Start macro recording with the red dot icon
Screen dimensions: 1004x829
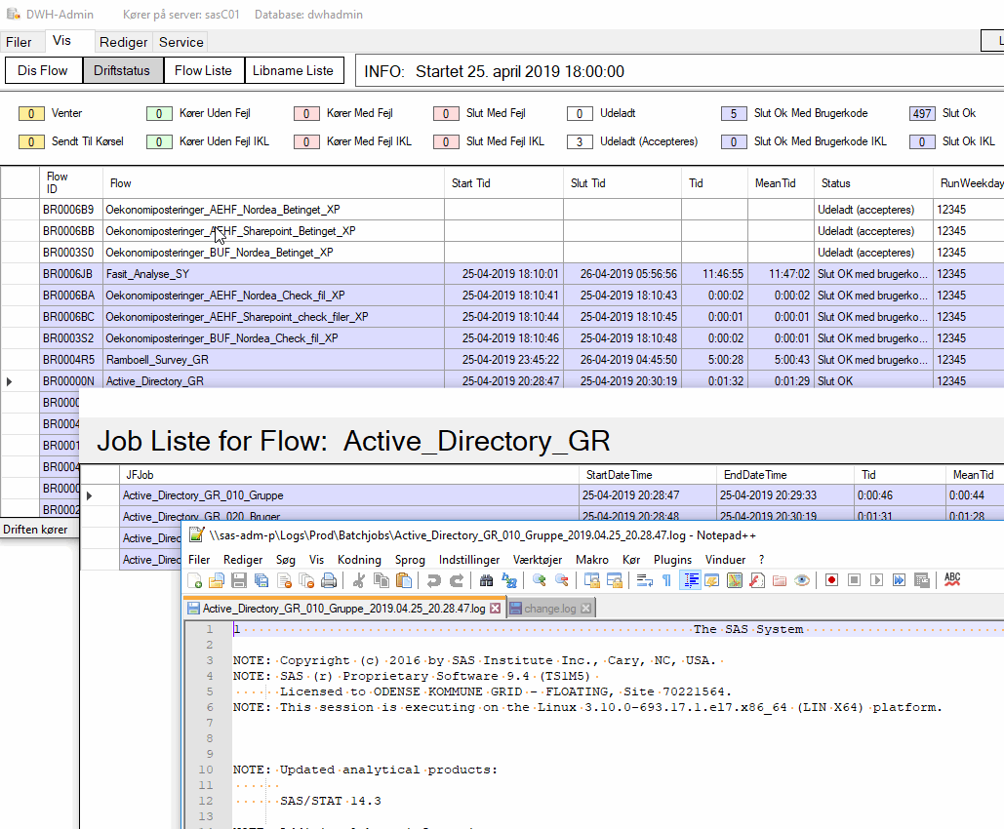pyautogui.click(x=831, y=580)
